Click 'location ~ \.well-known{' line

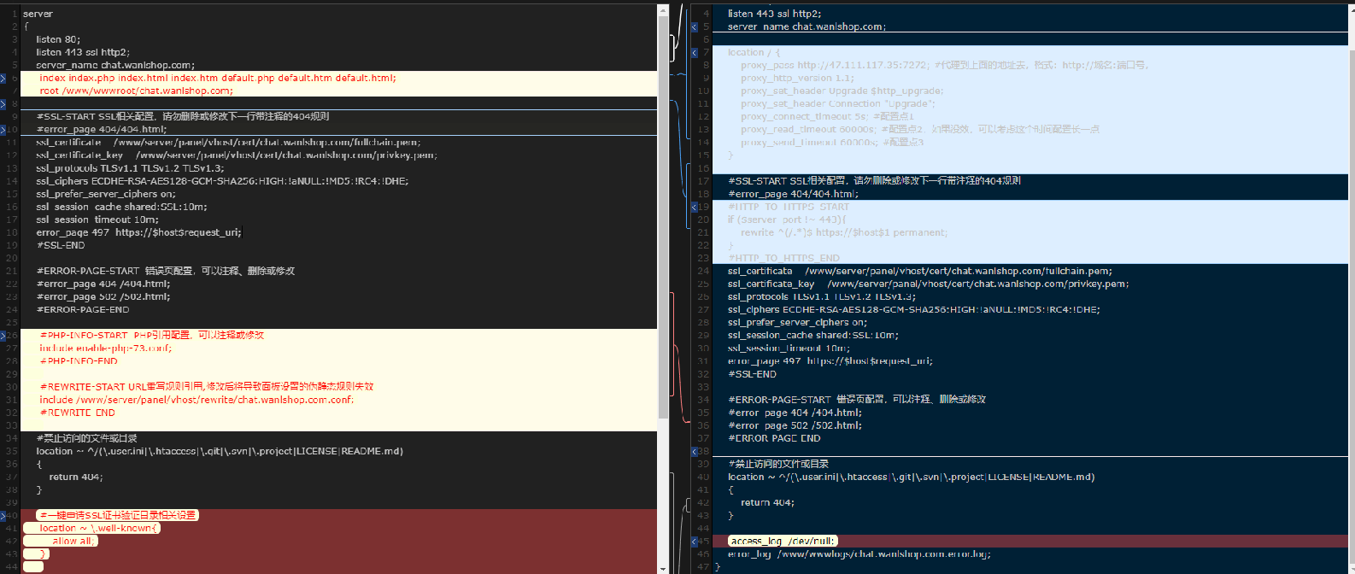coord(98,528)
